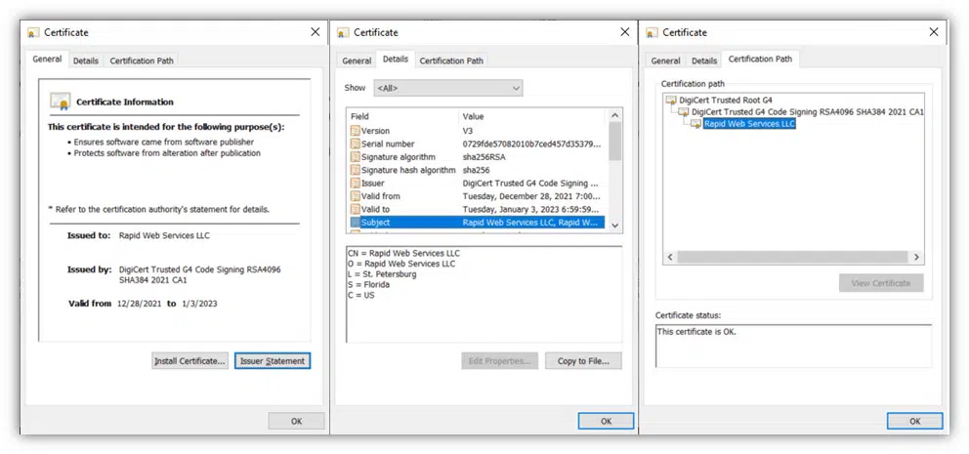Close the Details certificate window
Viewport: 969px width, 454px height.
coord(625,32)
